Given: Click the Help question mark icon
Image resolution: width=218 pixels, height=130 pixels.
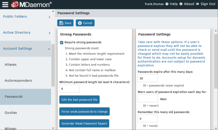Looking at the screenshot, I should (x=167, y=4).
